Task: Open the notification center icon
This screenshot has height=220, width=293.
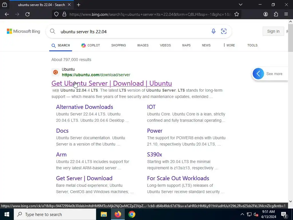Action: click(284, 214)
